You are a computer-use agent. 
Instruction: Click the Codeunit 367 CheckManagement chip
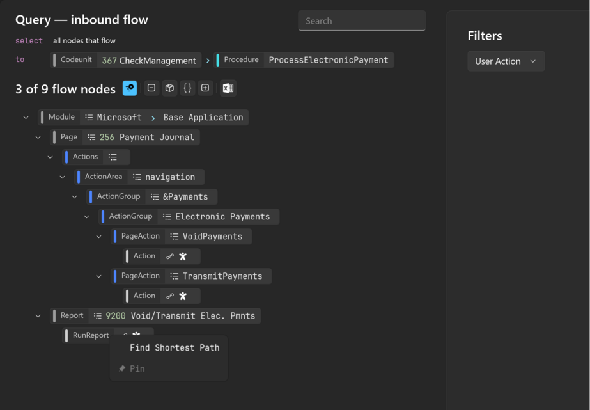coord(126,60)
